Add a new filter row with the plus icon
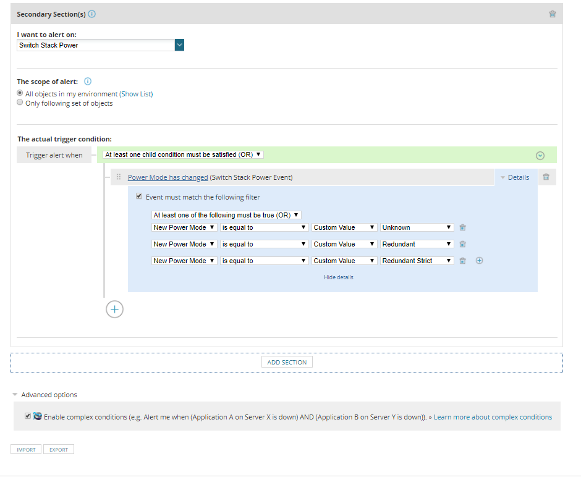This screenshot has height=480, width=581. [479, 261]
